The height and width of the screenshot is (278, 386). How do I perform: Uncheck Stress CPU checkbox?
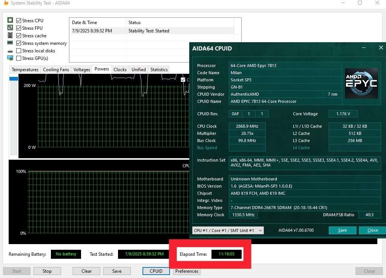[x=18, y=20]
